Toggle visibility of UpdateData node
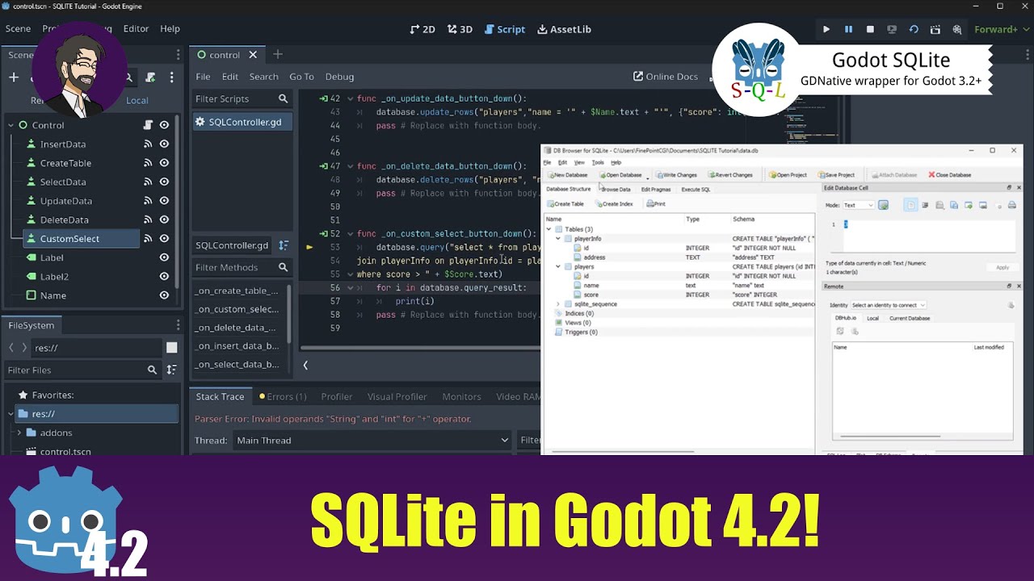Image resolution: width=1034 pixels, height=581 pixels. [x=164, y=201]
